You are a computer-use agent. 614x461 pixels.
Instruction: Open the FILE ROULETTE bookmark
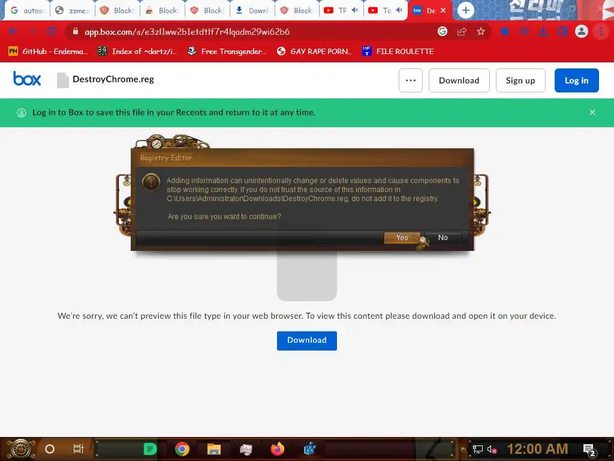(x=398, y=52)
